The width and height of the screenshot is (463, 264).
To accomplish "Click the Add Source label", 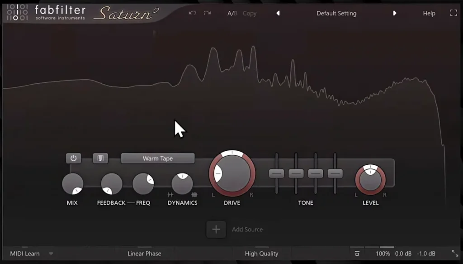I will tap(247, 230).
